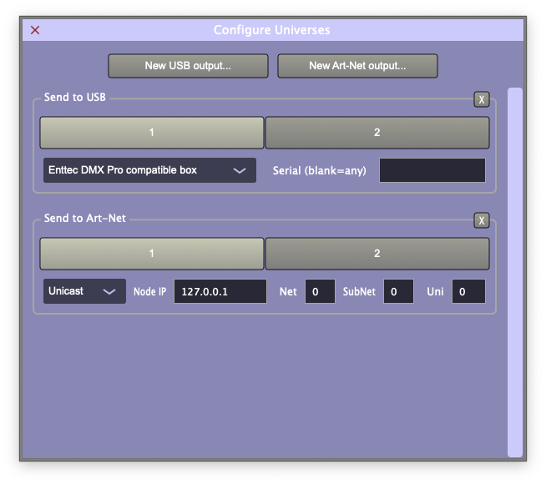Add a New Art-Net output
546x484 pixels.
(x=357, y=66)
